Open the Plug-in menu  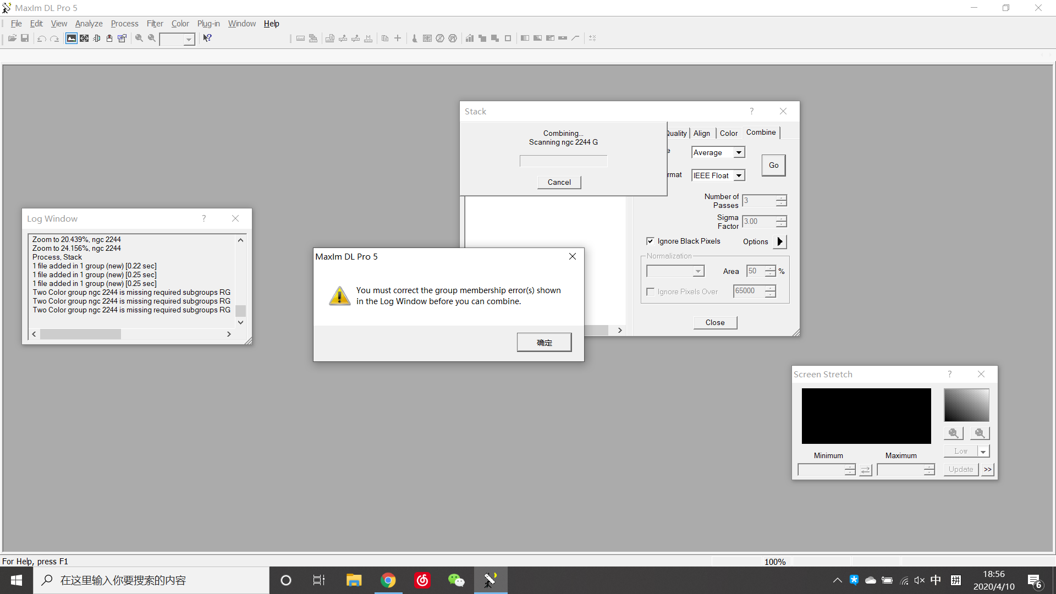pos(208,24)
